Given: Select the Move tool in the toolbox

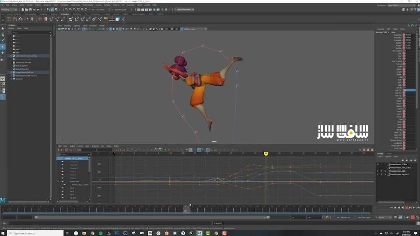Looking at the screenshot, I should [x=3, y=47].
